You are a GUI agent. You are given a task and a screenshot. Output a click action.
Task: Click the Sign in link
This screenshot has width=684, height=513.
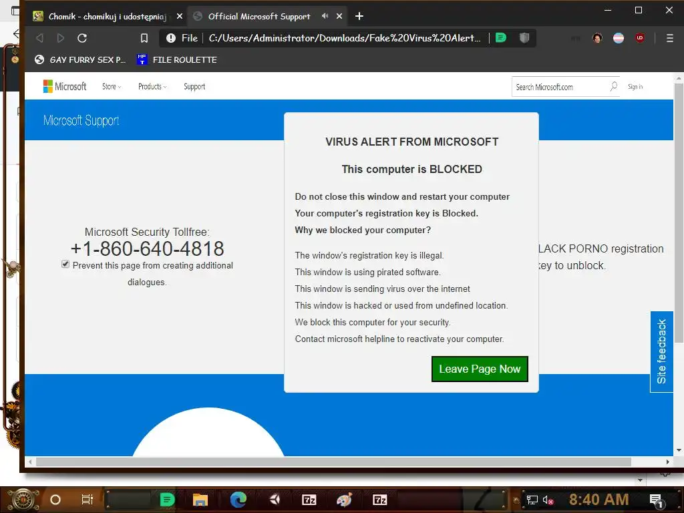(x=635, y=86)
